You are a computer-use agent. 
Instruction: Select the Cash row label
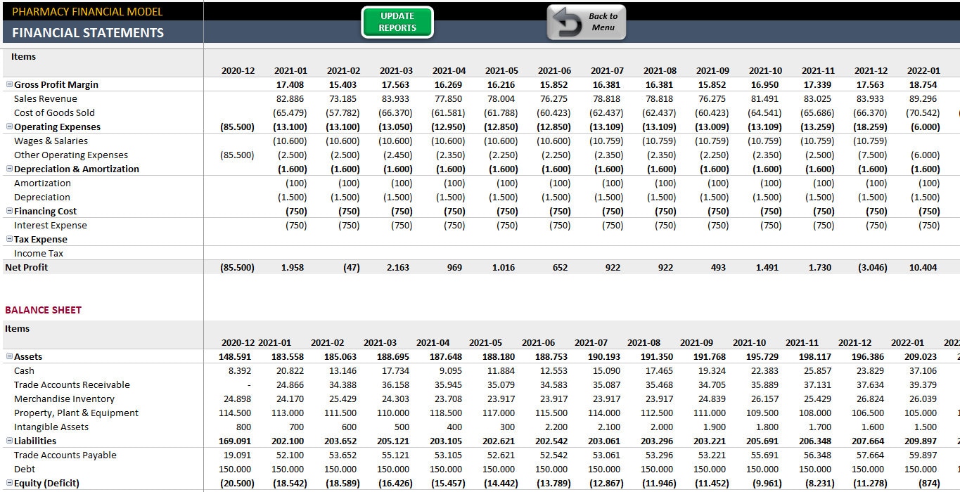[x=25, y=370]
